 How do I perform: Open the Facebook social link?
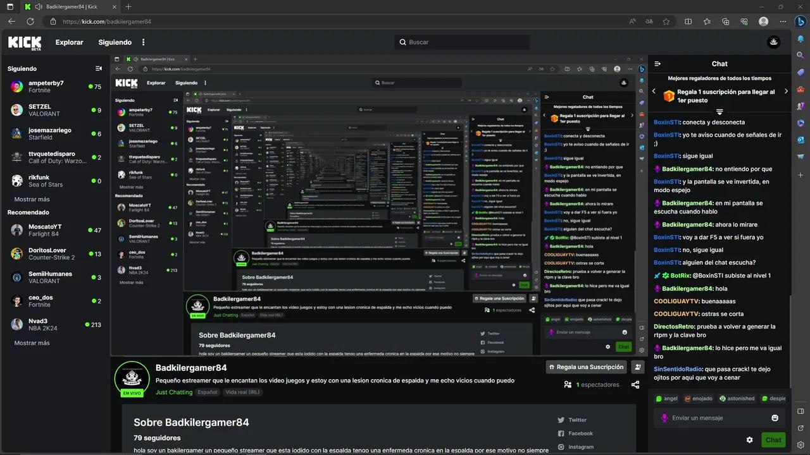click(575, 434)
